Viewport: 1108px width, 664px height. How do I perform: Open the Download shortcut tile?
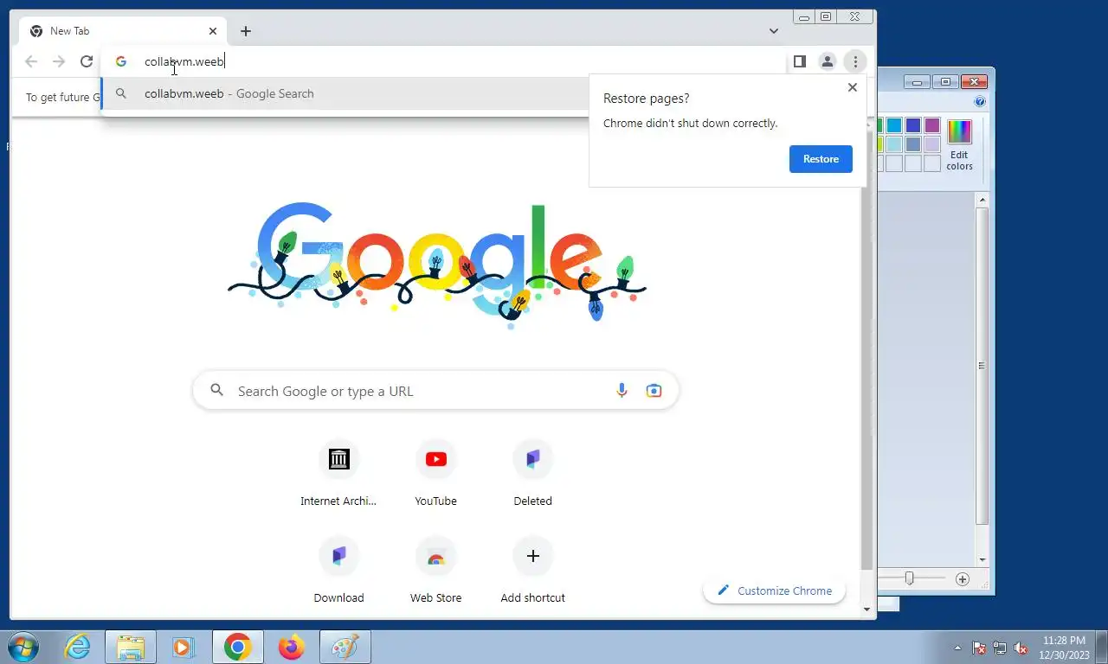[338, 570]
